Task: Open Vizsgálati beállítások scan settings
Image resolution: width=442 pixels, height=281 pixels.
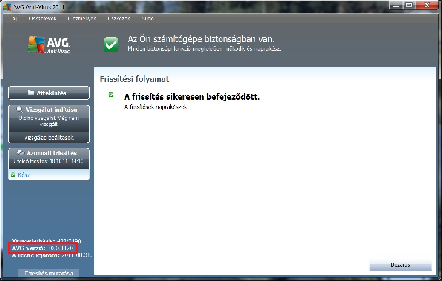Action: (49, 138)
